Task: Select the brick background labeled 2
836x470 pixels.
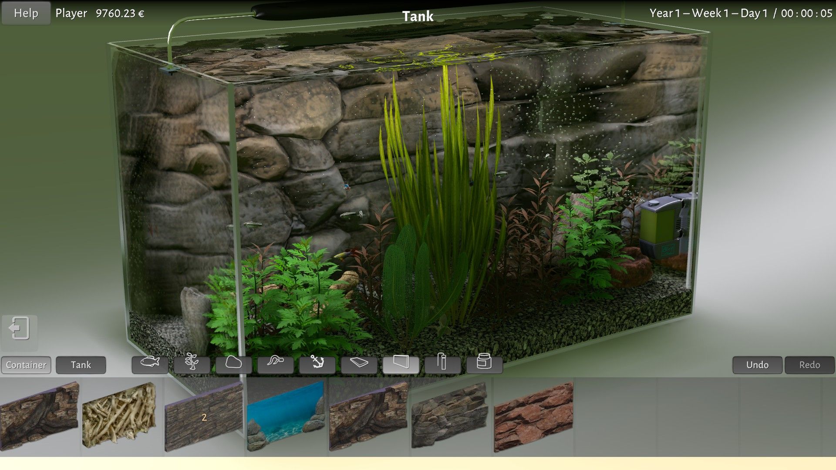Action: coord(203,417)
